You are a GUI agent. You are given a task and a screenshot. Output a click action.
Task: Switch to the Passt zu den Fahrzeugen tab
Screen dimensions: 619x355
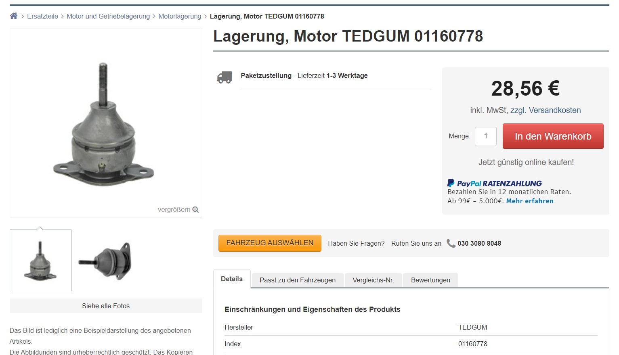(x=298, y=280)
